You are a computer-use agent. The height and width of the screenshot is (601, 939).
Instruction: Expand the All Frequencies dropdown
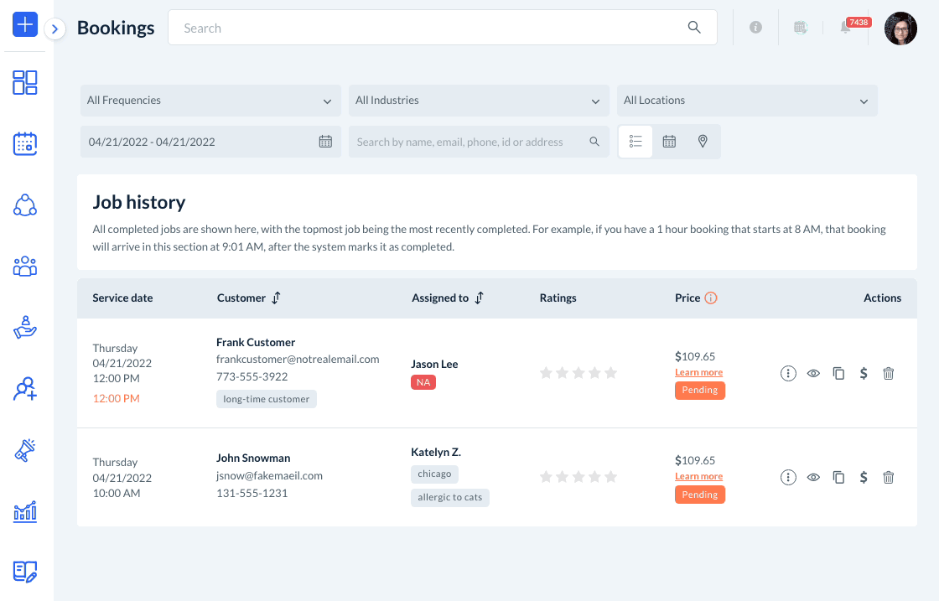click(x=210, y=101)
